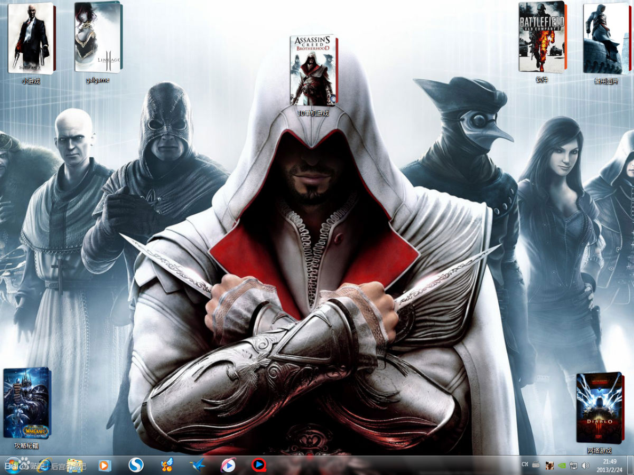
Task: Open the 网络游戏 Diablo folder icon
Action: 599,413
